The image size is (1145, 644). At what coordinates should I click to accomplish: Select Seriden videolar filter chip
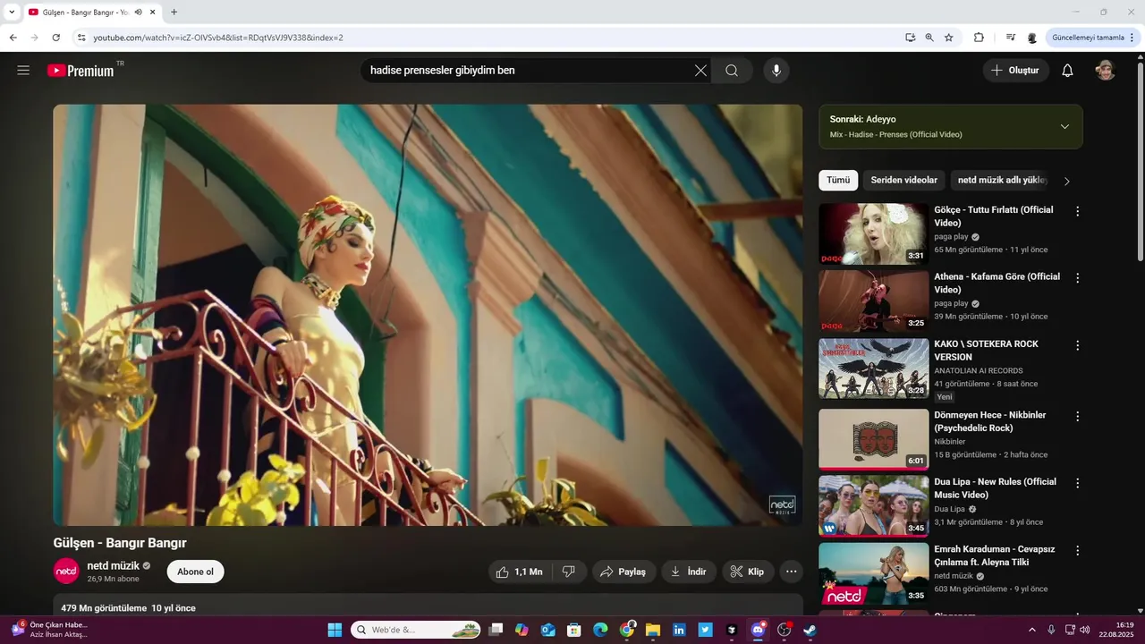coord(903,181)
